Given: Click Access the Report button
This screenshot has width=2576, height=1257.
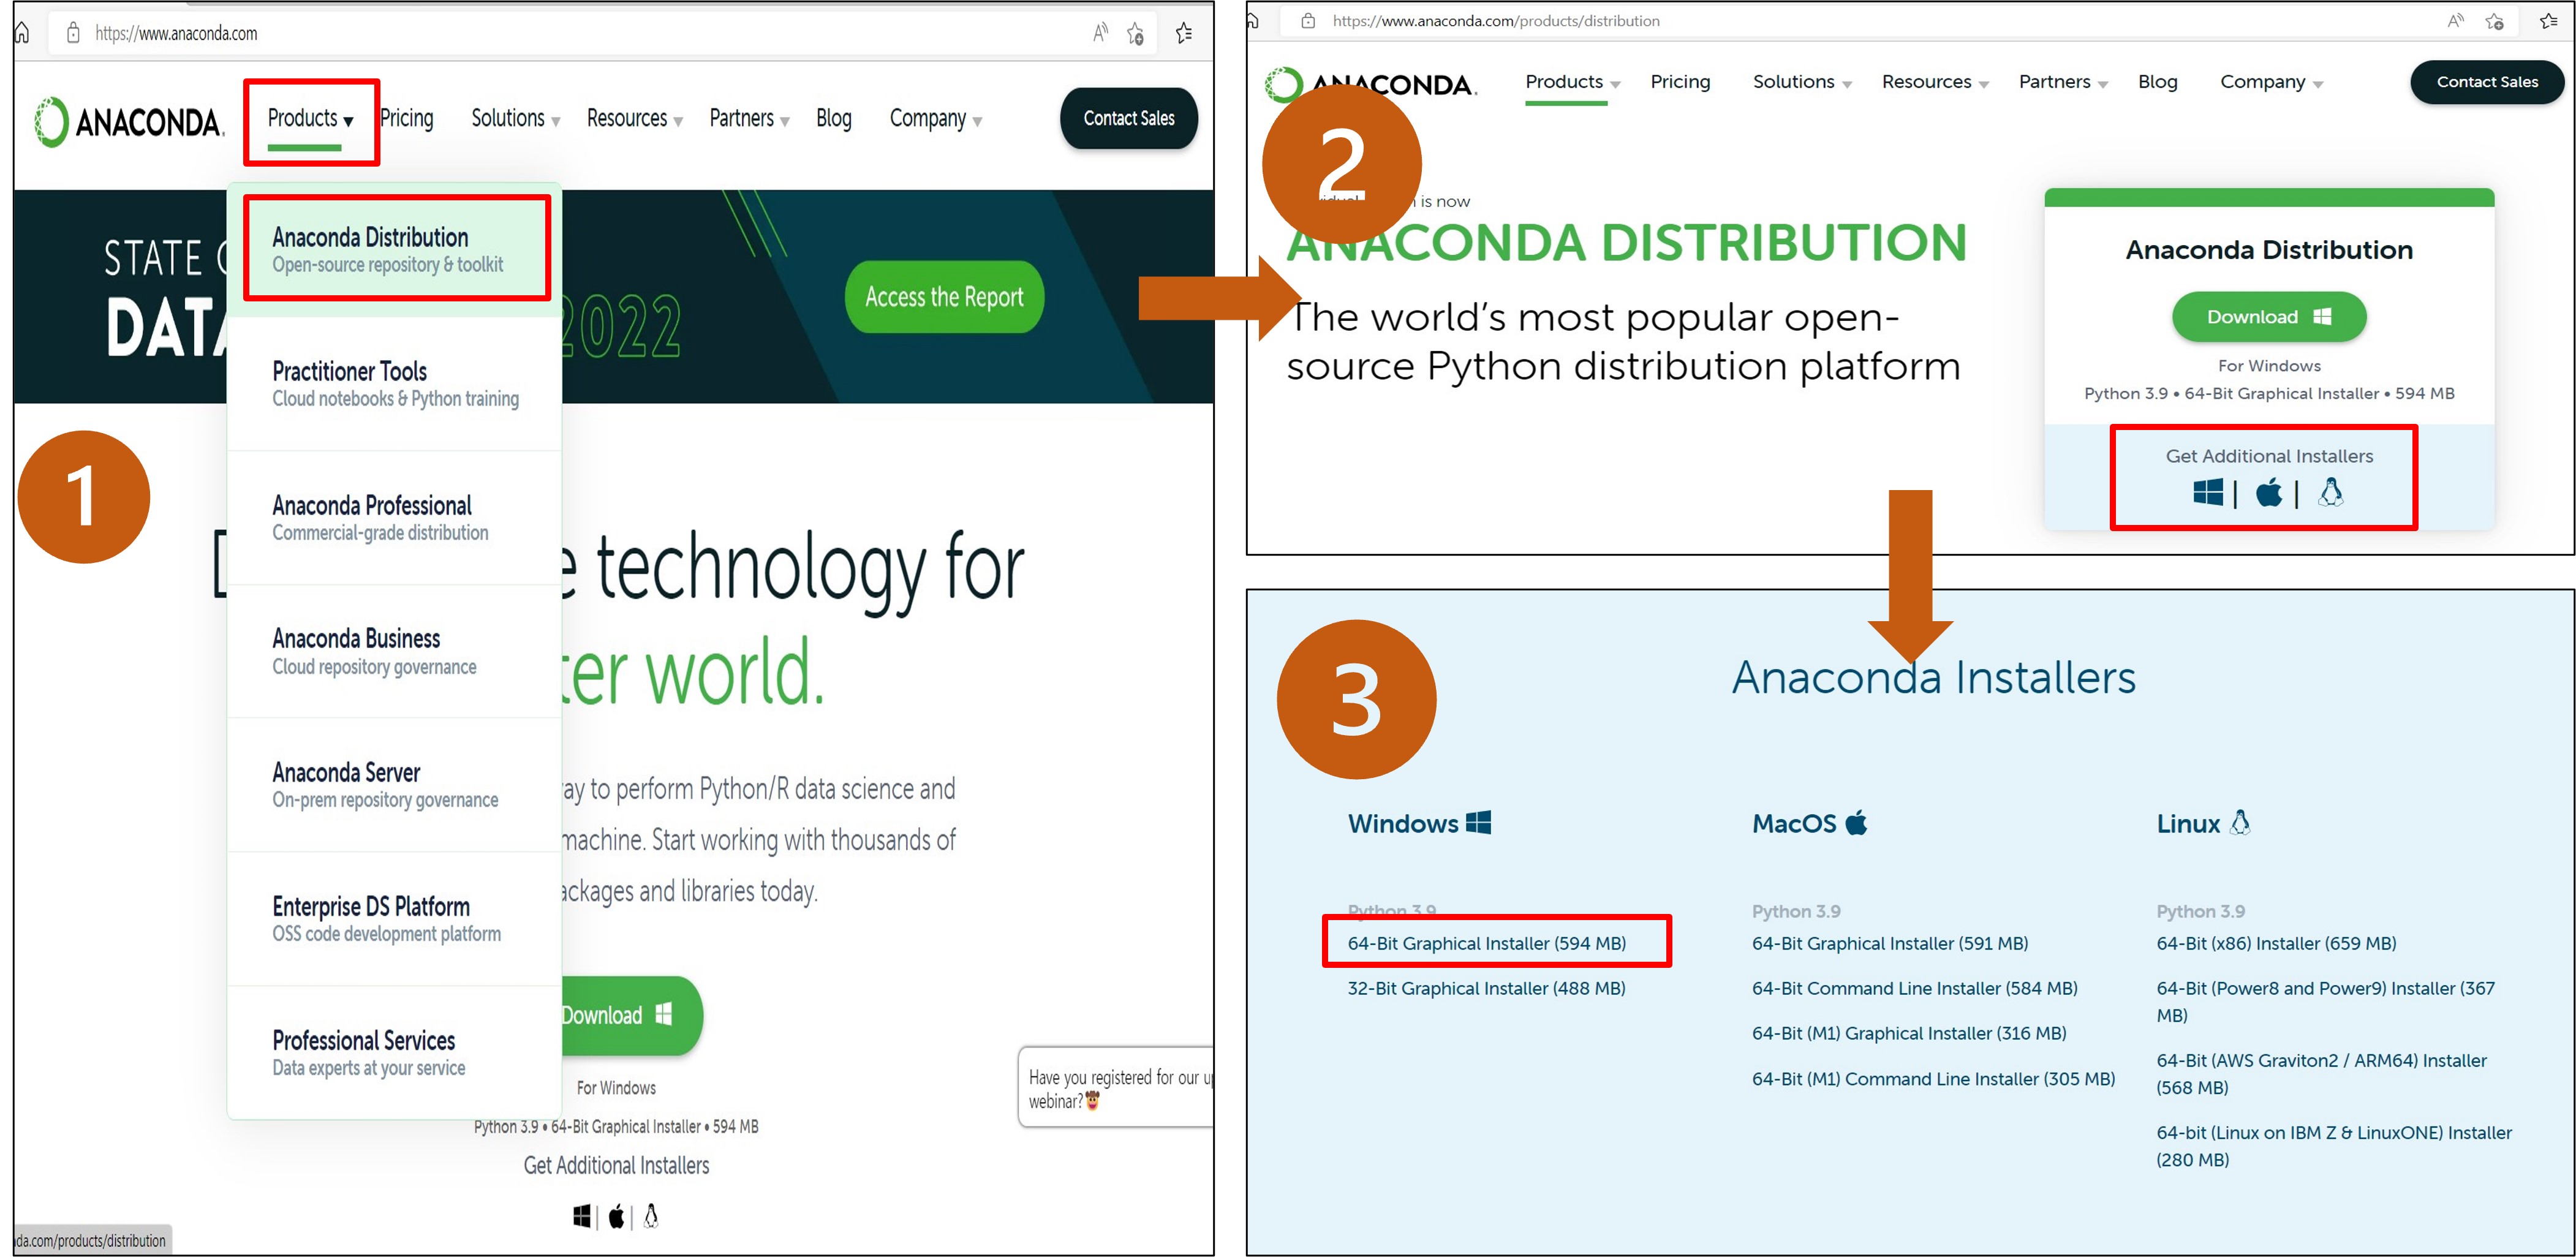Looking at the screenshot, I should (x=944, y=297).
